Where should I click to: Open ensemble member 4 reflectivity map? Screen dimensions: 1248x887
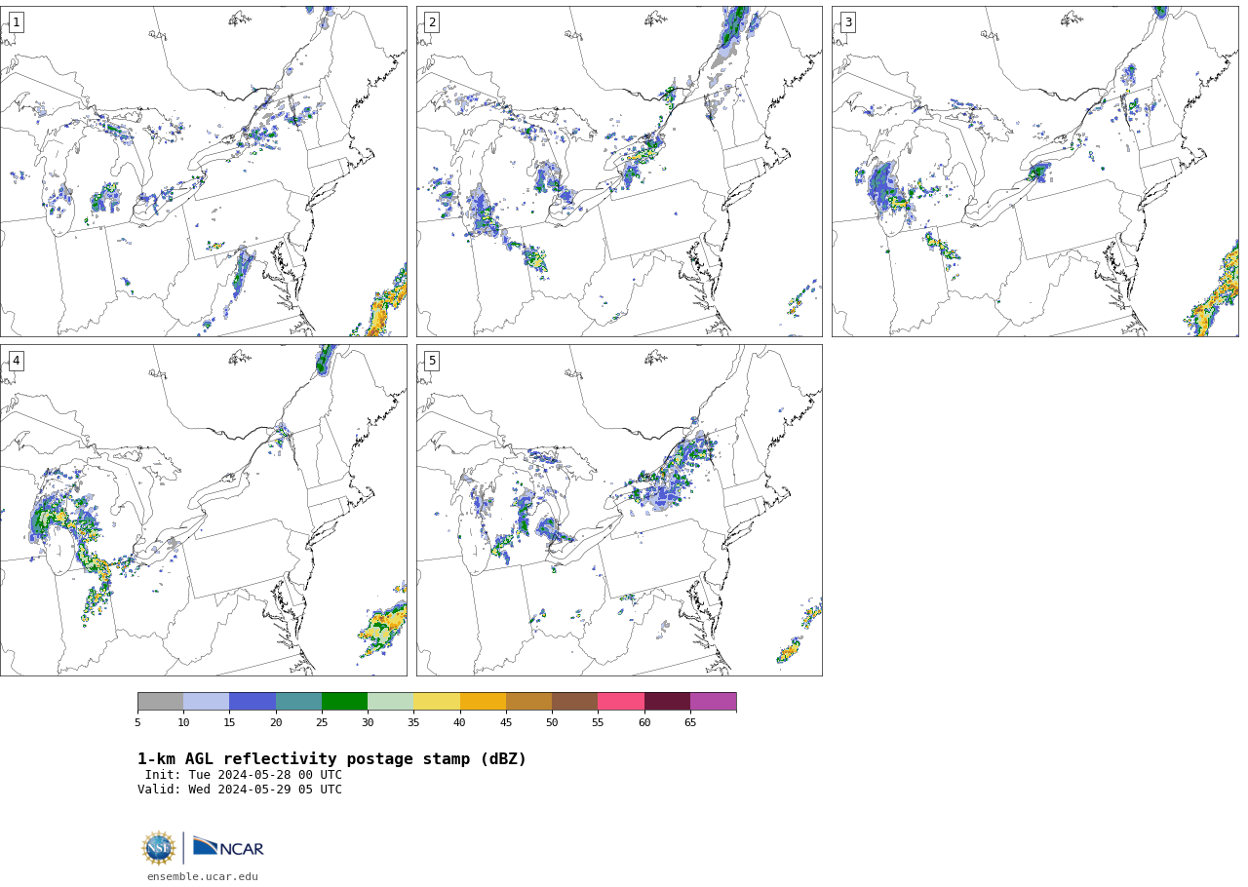click(x=203, y=510)
